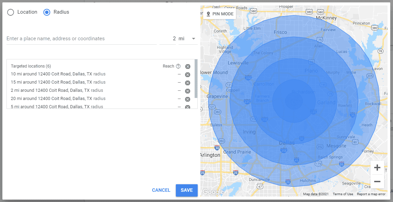This screenshot has height=202, width=393.
Task: Click the radius value field showing 2
Action: click(168, 39)
